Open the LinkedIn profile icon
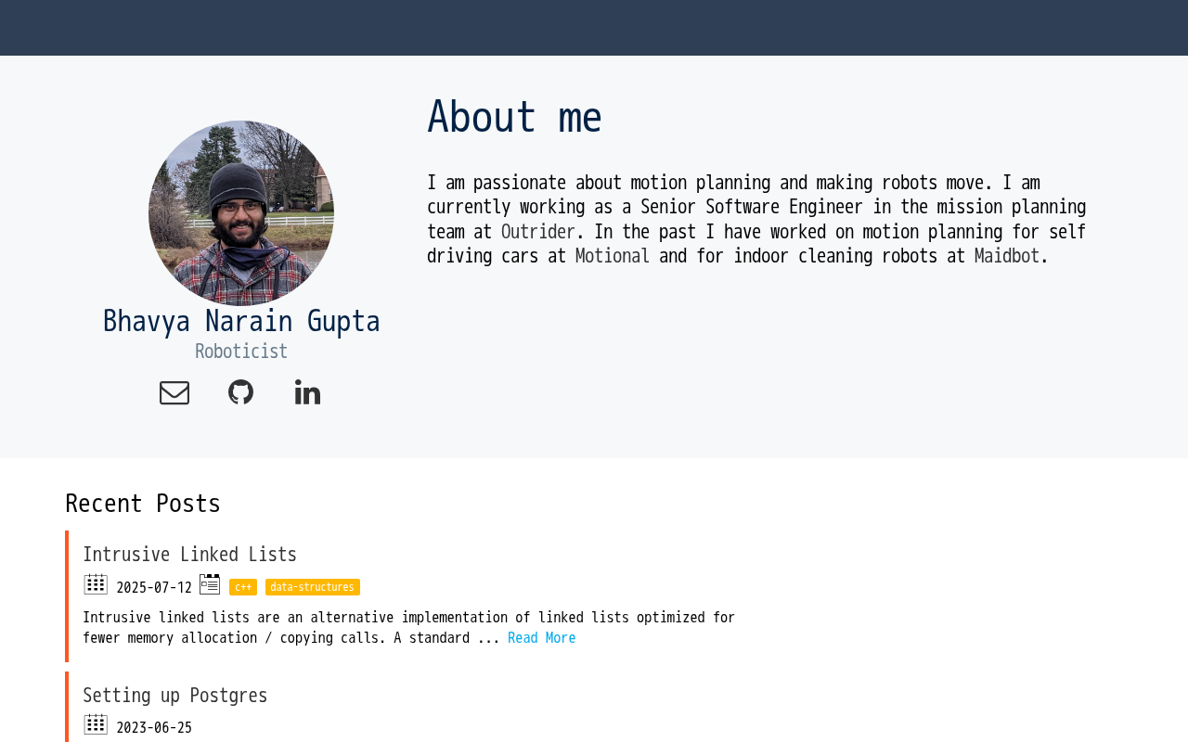This screenshot has height=742, width=1188. [x=307, y=392]
